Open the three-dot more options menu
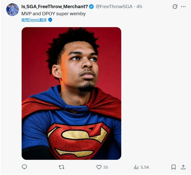191x175 pixels. pos(183,7)
